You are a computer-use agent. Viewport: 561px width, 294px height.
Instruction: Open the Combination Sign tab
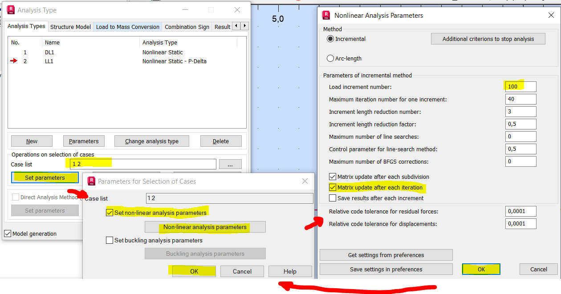coord(187,27)
